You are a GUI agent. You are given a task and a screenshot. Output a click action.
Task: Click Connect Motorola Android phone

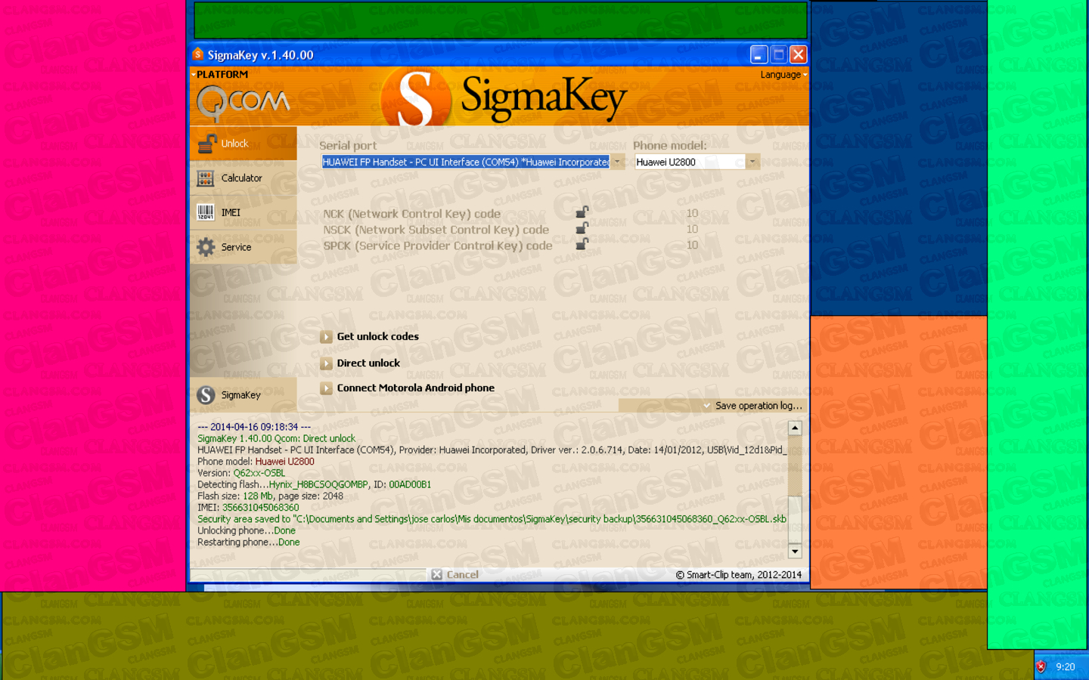(x=415, y=388)
